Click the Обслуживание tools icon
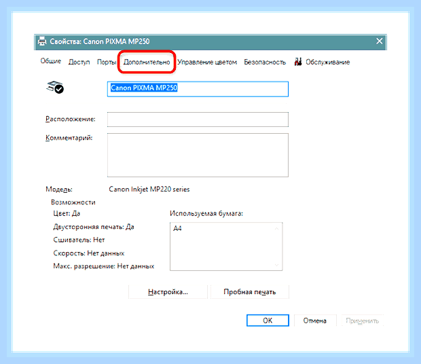421x364 pixels. (298, 62)
